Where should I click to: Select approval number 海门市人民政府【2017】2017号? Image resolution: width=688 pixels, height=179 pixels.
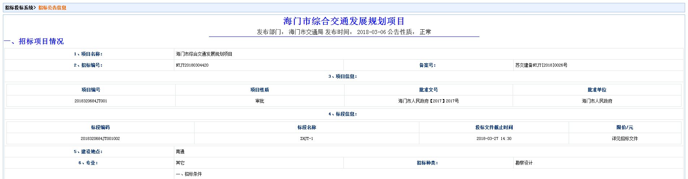click(x=428, y=101)
